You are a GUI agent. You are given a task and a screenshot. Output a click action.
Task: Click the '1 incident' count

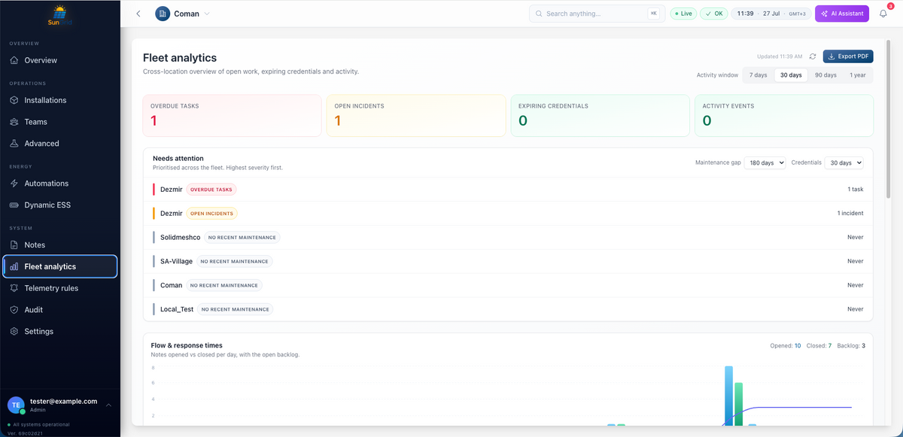click(850, 214)
